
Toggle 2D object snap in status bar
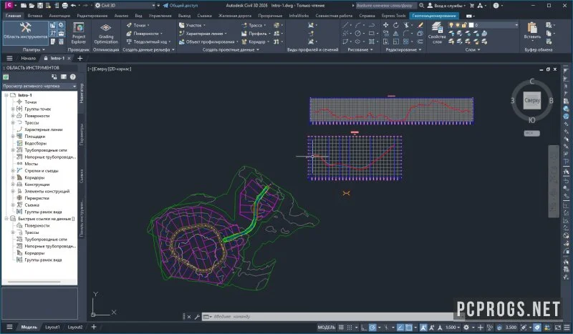click(x=409, y=327)
